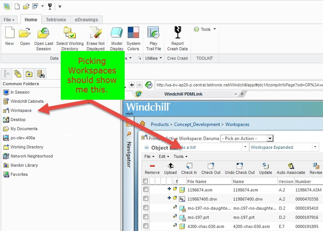The width and height of the screenshot is (323, 231).
Task: Click browser back arrow button
Action: (x=132, y=85)
